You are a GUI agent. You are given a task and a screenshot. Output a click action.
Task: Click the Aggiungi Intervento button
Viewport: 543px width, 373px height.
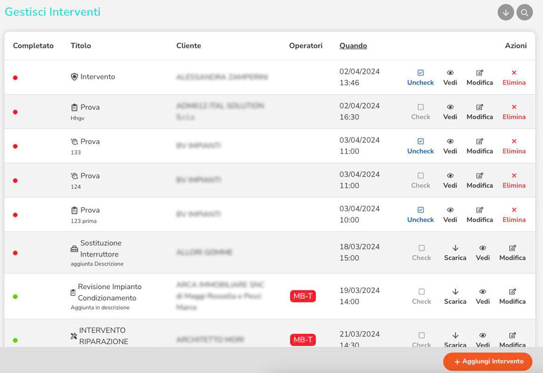tap(487, 362)
